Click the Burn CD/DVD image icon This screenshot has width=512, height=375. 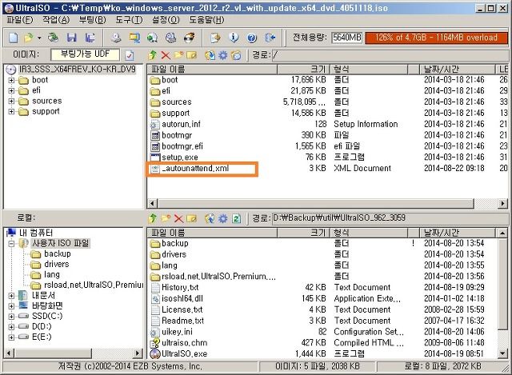(x=190, y=38)
